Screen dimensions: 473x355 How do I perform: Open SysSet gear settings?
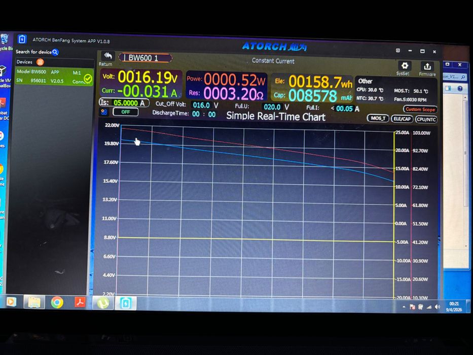pos(404,65)
